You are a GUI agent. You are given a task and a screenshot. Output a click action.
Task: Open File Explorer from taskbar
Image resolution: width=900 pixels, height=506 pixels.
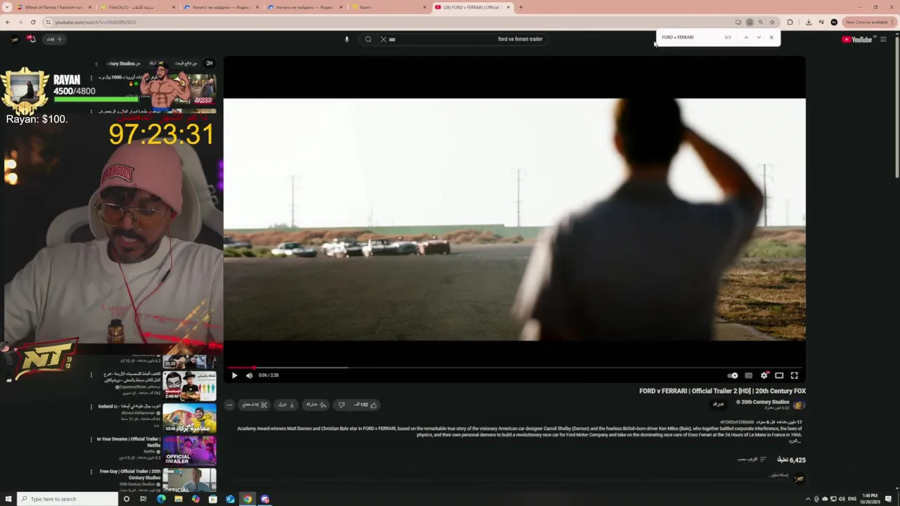pos(179,499)
